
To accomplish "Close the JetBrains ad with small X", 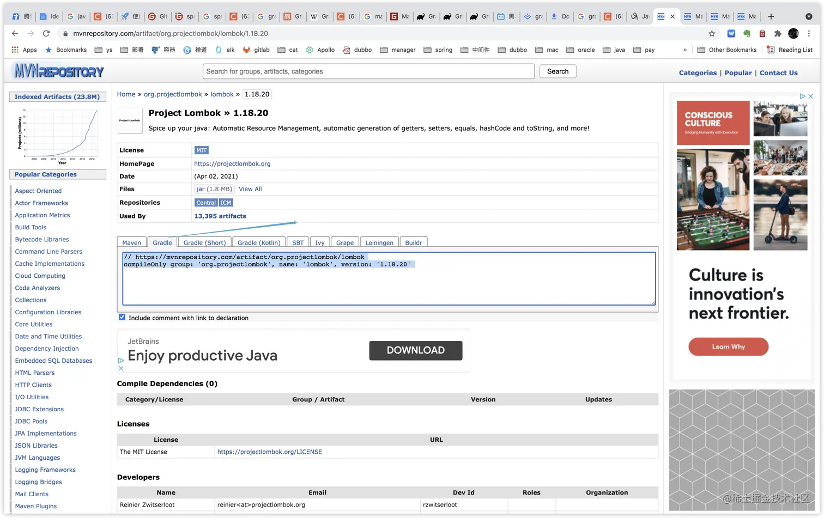I will (x=121, y=368).
